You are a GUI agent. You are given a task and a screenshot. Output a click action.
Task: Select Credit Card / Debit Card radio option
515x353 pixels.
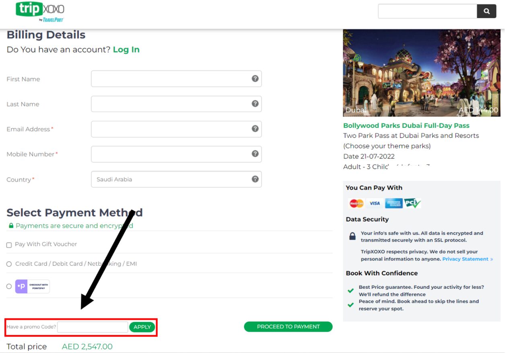tap(9, 264)
